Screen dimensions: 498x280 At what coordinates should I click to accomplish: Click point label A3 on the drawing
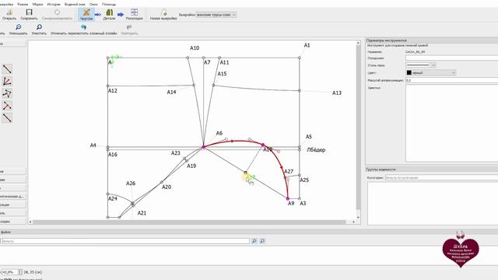tap(303, 203)
